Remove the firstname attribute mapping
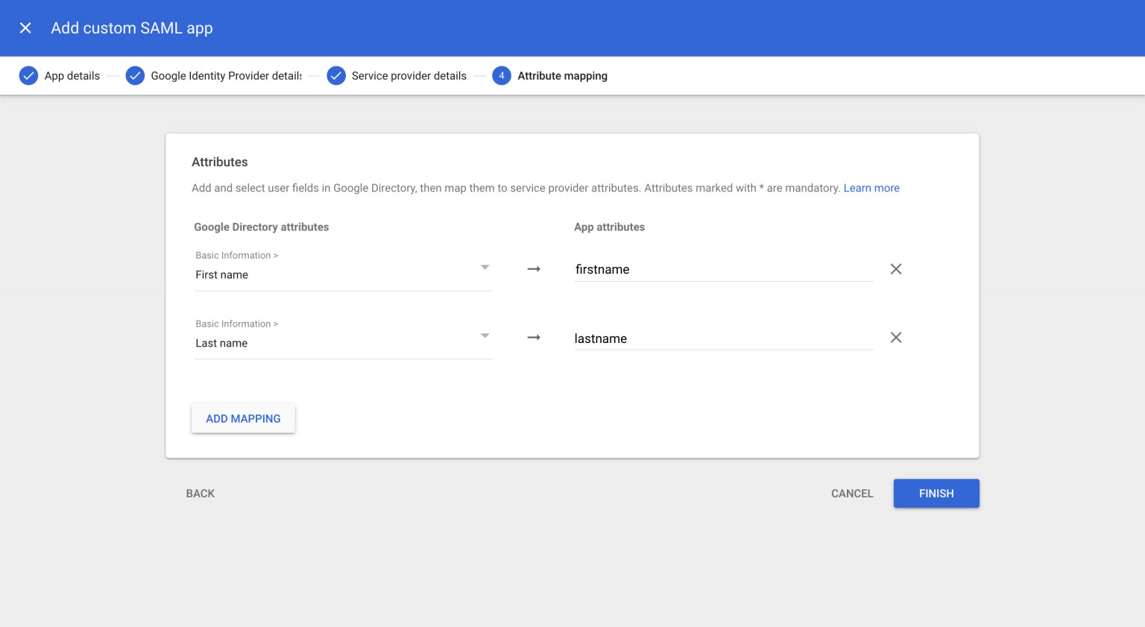 (896, 269)
